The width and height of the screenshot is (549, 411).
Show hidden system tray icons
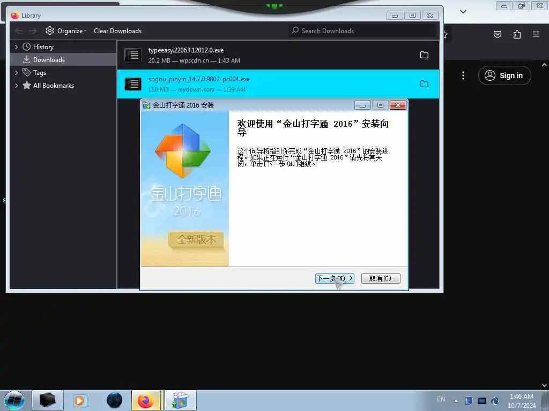click(x=456, y=401)
